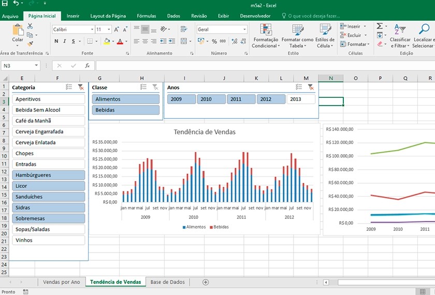Click the formula bar input field

click(259, 66)
